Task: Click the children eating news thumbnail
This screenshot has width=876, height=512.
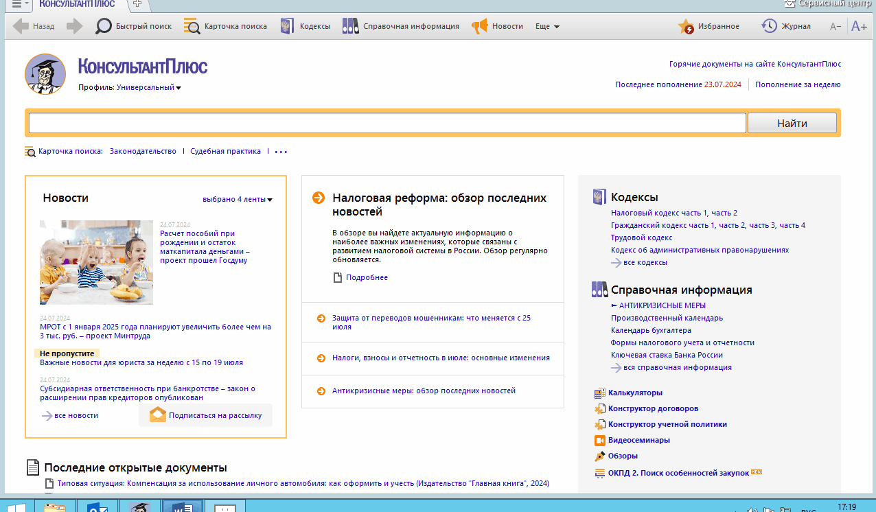Action: (96, 262)
